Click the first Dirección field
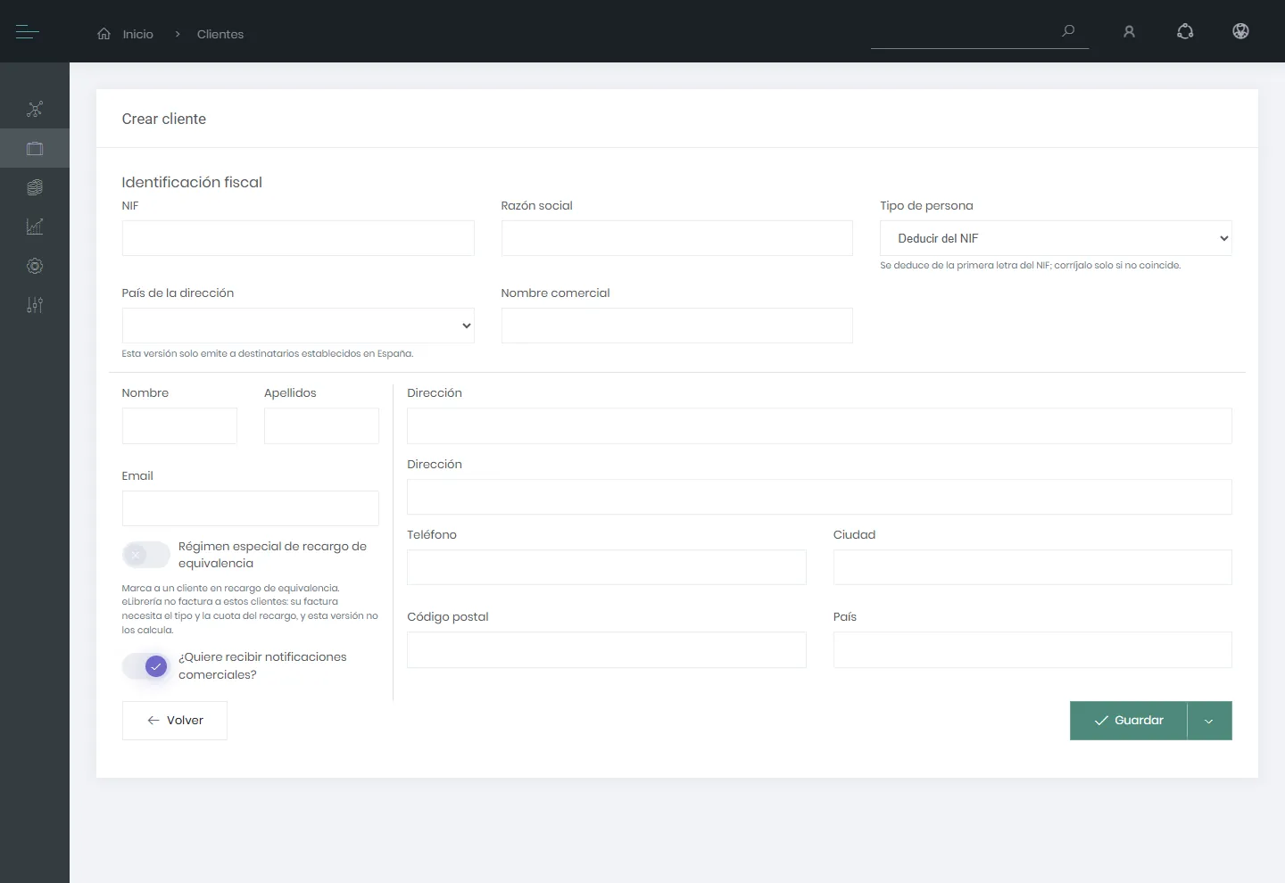The height and width of the screenshot is (883, 1285). (819, 426)
